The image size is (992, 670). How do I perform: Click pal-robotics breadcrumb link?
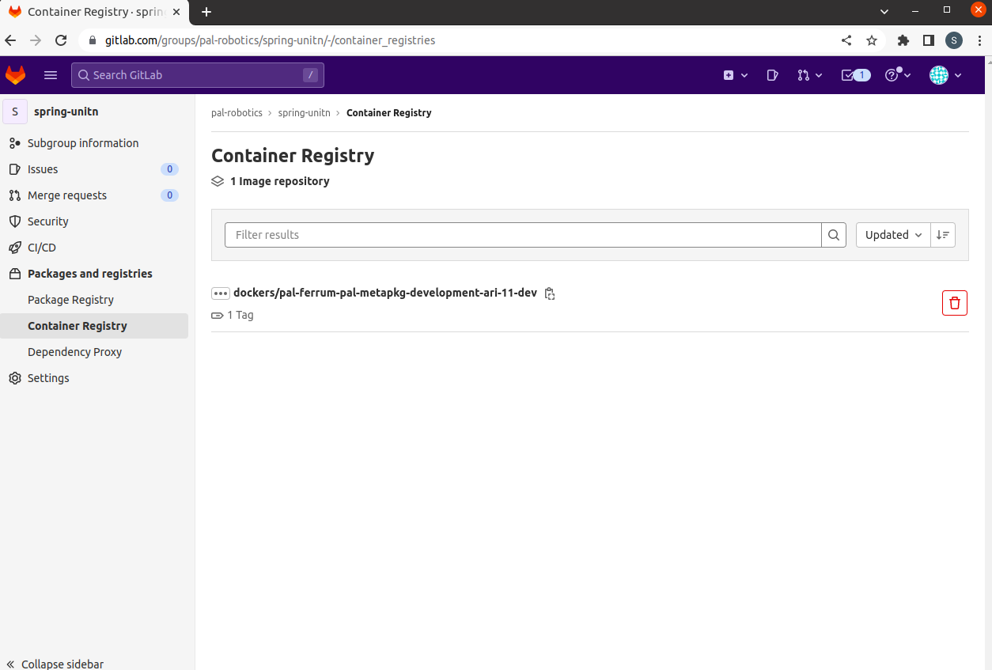(237, 113)
